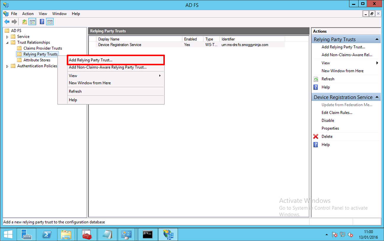Click the blue Back arrow in toolbar

(x=7, y=22)
